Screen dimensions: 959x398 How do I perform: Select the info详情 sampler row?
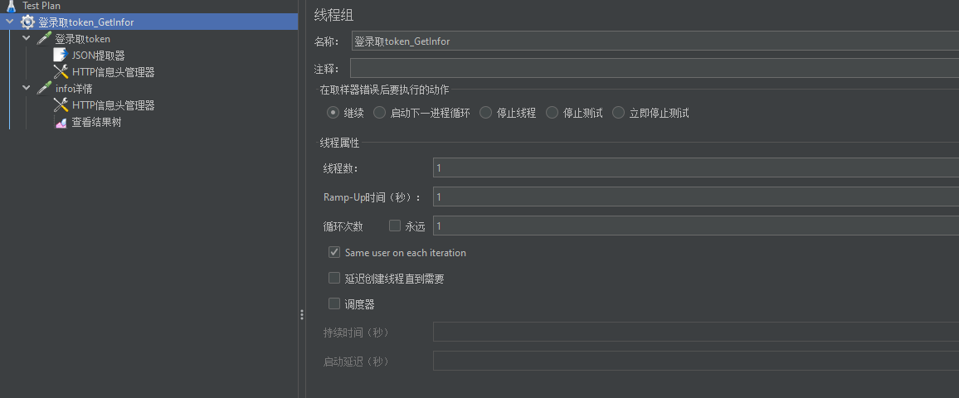pyautogui.click(x=73, y=89)
